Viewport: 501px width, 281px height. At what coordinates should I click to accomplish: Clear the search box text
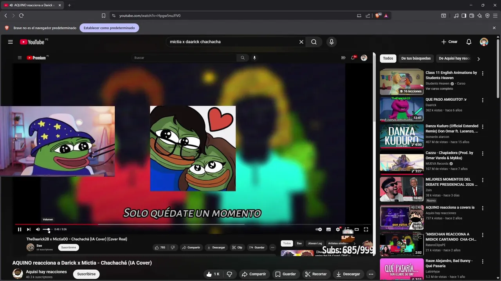point(301,42)
